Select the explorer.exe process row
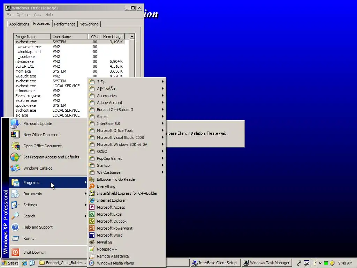Screen dimensions: 357x268 pyautogui.click(x=51, y=100)
